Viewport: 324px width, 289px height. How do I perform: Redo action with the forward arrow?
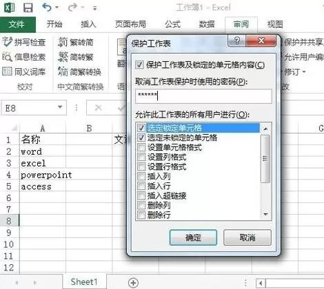pos(72,8)
